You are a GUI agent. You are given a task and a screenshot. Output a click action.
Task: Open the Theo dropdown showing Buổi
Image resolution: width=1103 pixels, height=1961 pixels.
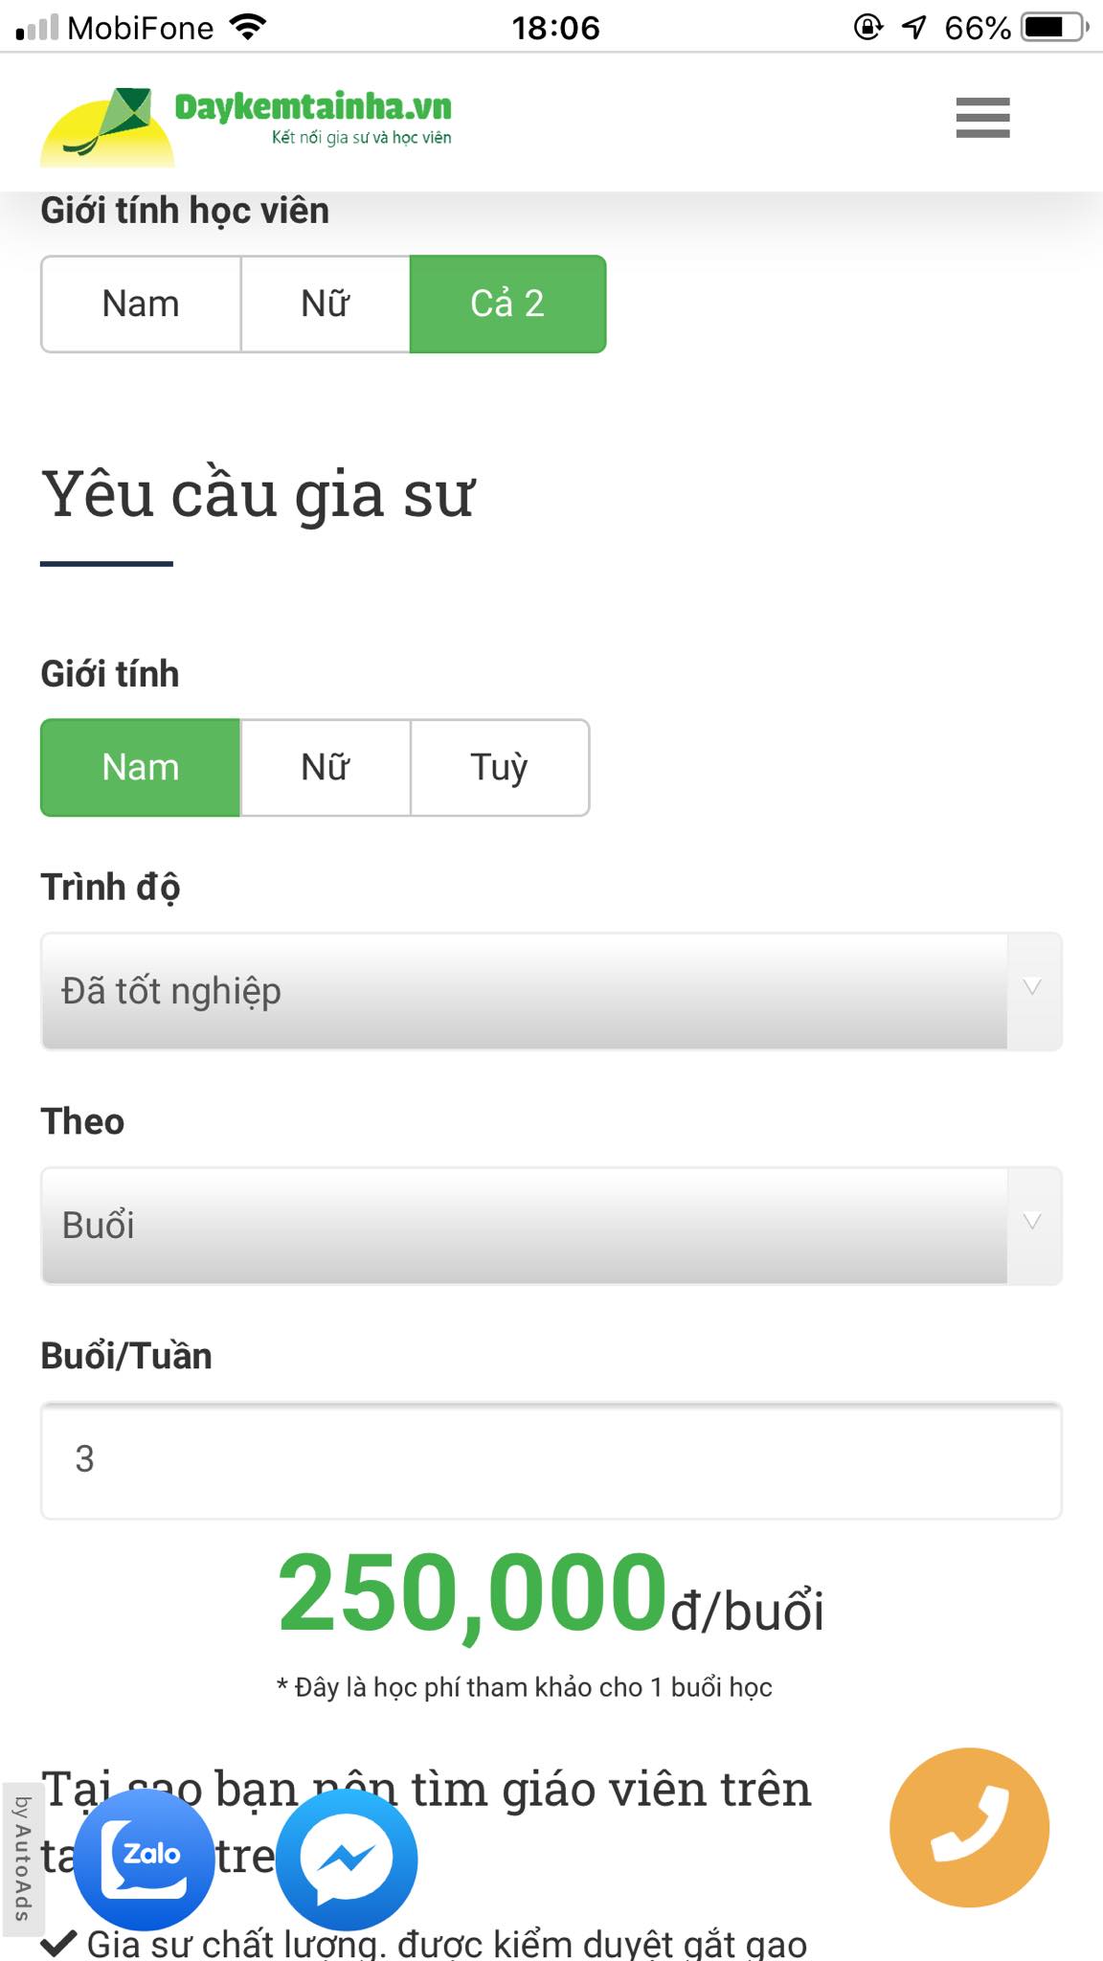click(524, 1226)
